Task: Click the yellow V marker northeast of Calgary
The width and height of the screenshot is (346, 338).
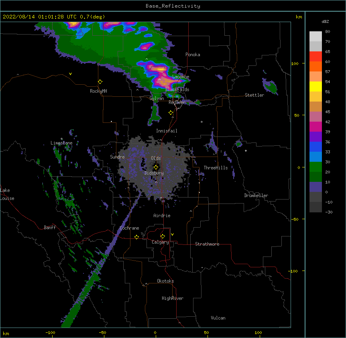Action: click(172, 234)
